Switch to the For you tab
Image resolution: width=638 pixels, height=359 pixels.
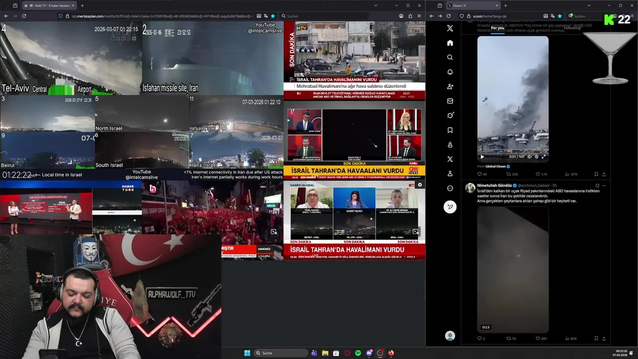pos(497,28)
